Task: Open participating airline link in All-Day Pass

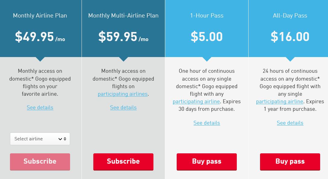Action: pyautogui.click(x=280, y=101)
